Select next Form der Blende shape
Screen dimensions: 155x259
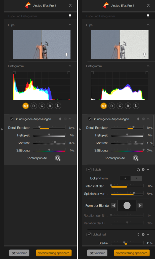pyautogui.click(x=140, y=206)
